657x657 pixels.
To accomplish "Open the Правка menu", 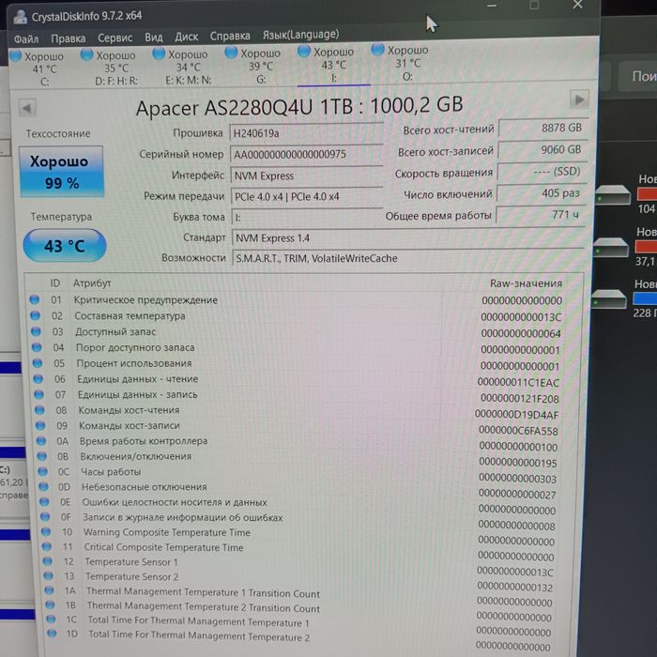I will pyautogui.click(x=69, y=38).
